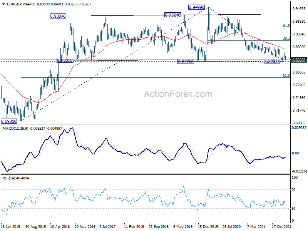Open the EURGBP chart dropdown triangle

pyautogui.click(x=3, y=4)
